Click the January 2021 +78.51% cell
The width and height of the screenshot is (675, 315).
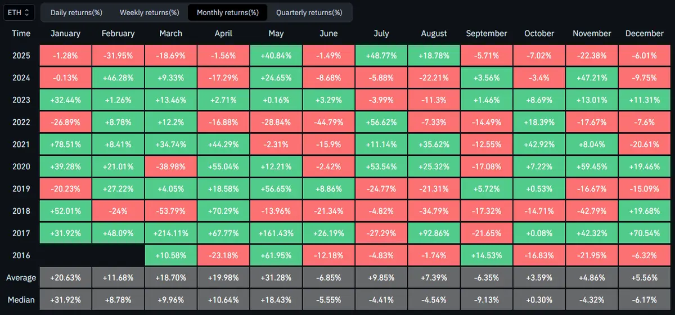point(65,145)
